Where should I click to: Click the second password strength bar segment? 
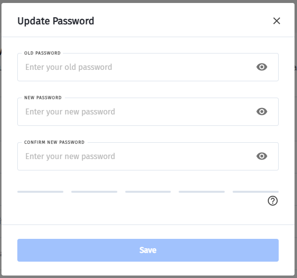point(94,191)
